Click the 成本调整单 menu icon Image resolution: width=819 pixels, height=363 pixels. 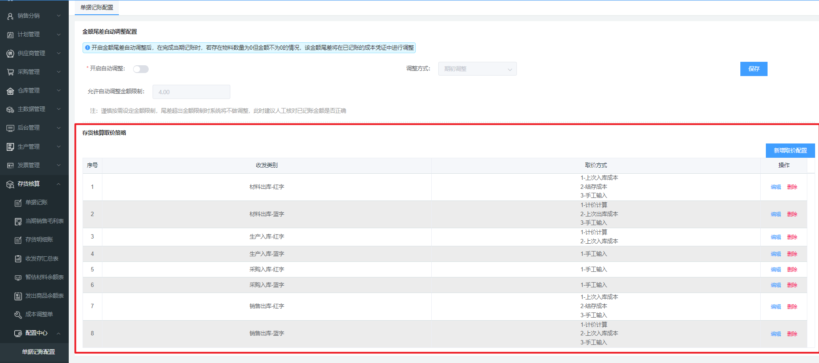(x=18, y=315)
